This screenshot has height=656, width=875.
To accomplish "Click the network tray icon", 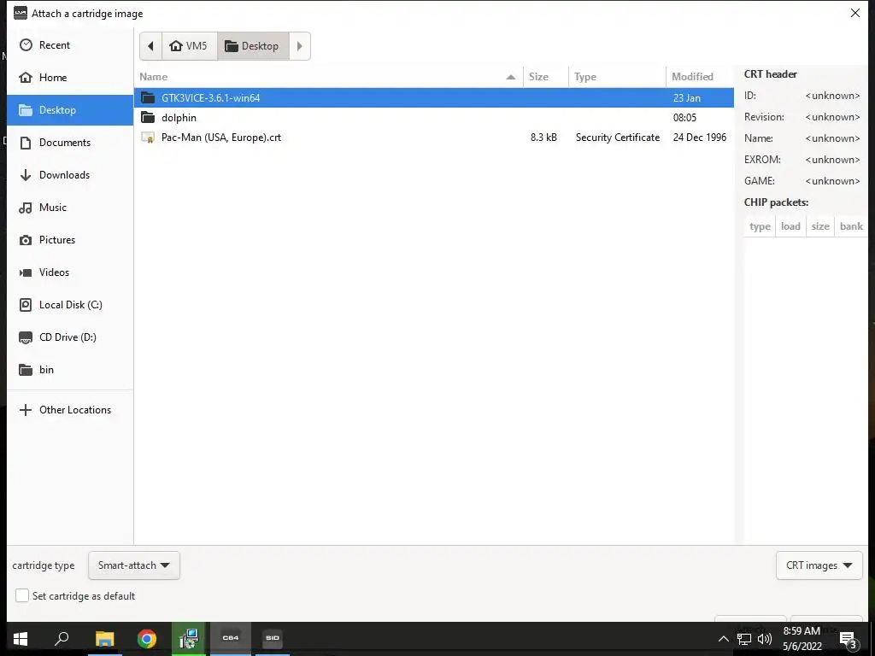I will (744, 639).
